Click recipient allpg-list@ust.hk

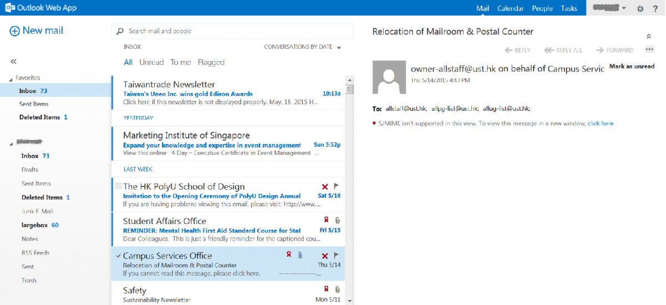tap(456, 109)
